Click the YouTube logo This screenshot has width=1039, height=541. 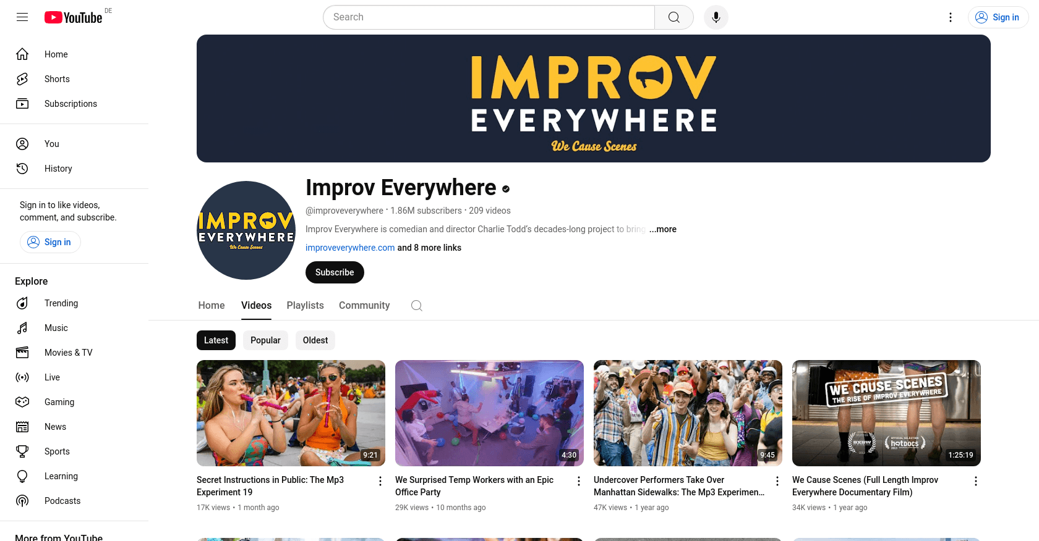(74, 17)
